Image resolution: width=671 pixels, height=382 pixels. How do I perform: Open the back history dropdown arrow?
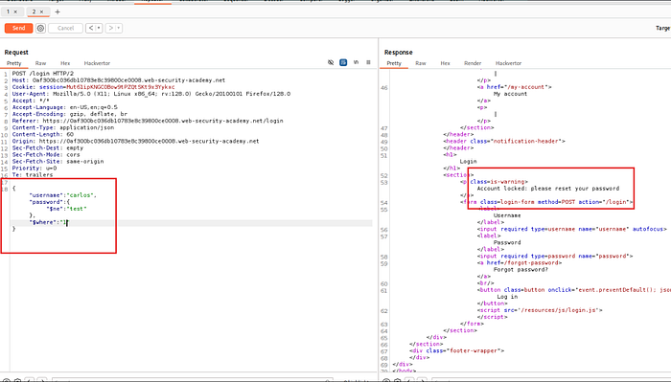point(99,28)
